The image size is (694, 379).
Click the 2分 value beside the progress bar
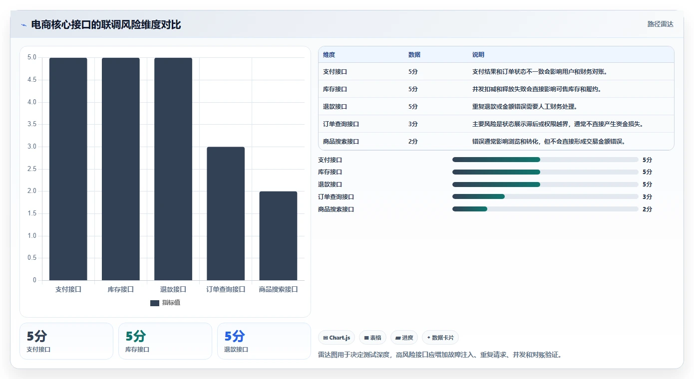click(x=647, y=209)
